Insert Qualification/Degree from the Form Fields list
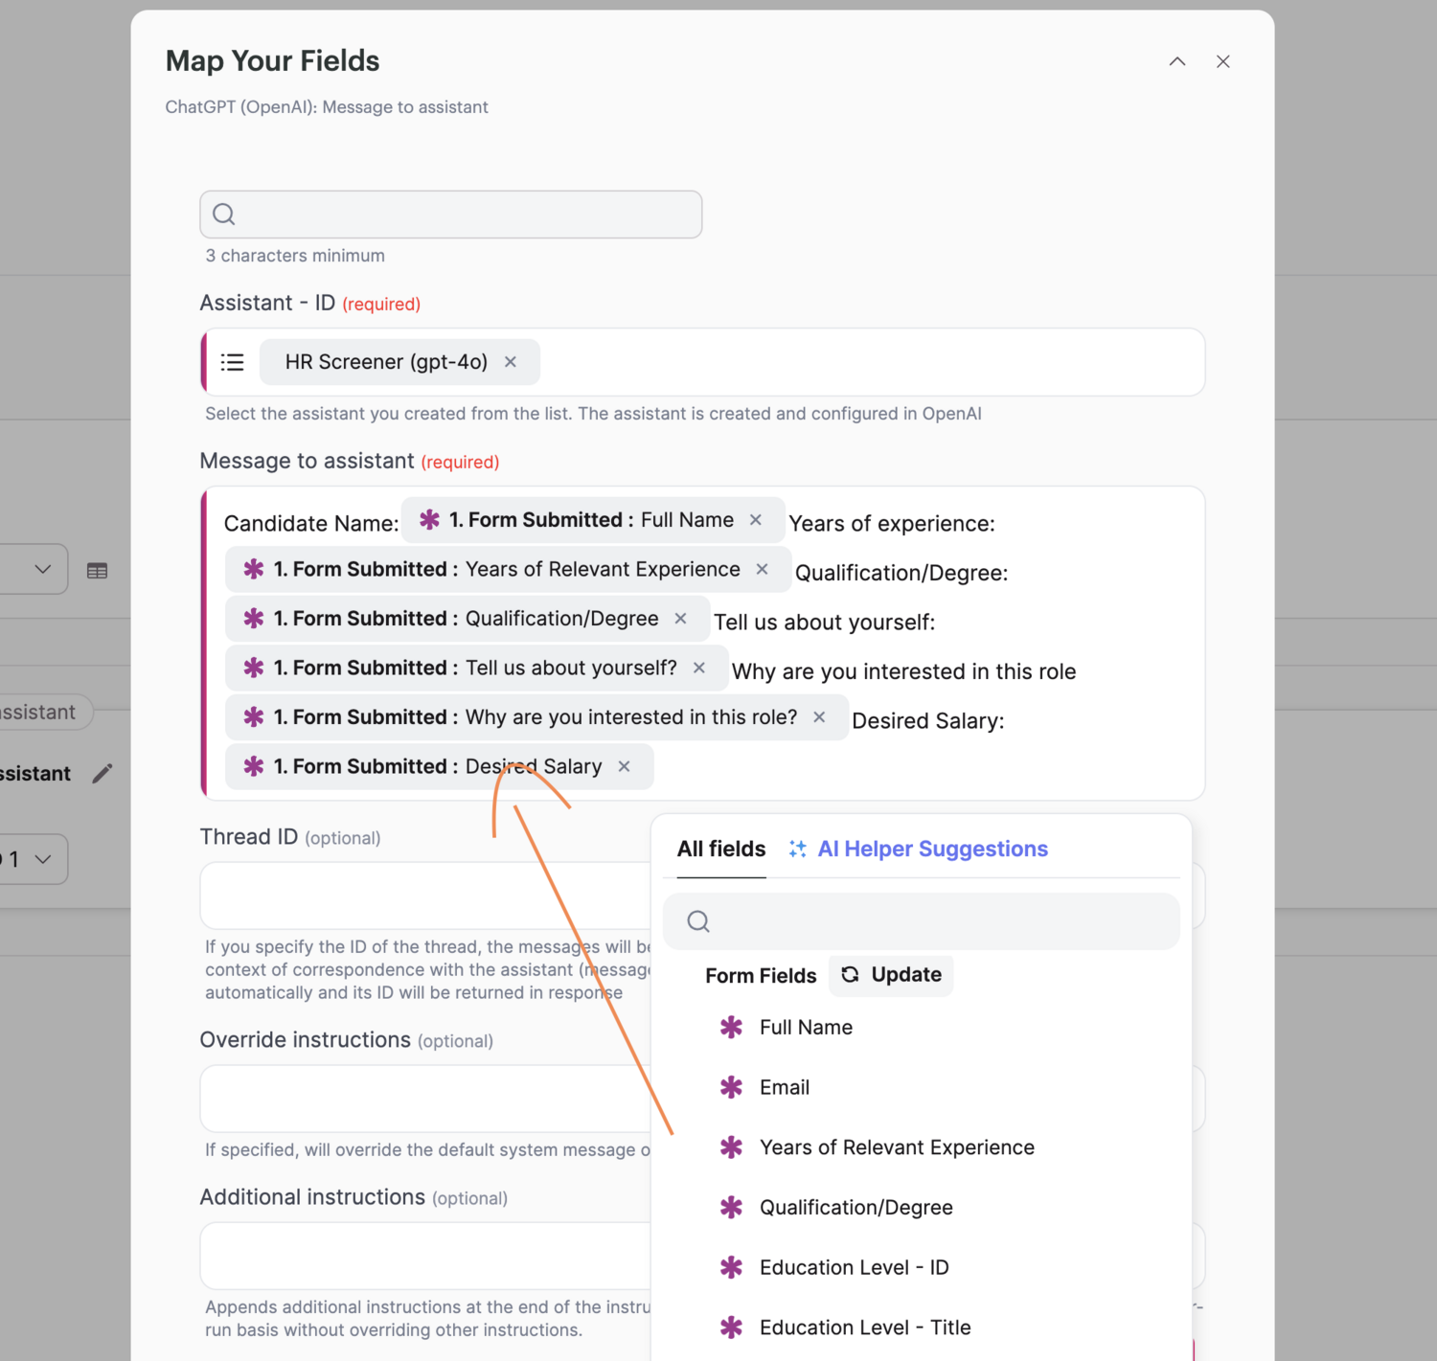The image size is (1437, 1361). [x=855, y=1207]
